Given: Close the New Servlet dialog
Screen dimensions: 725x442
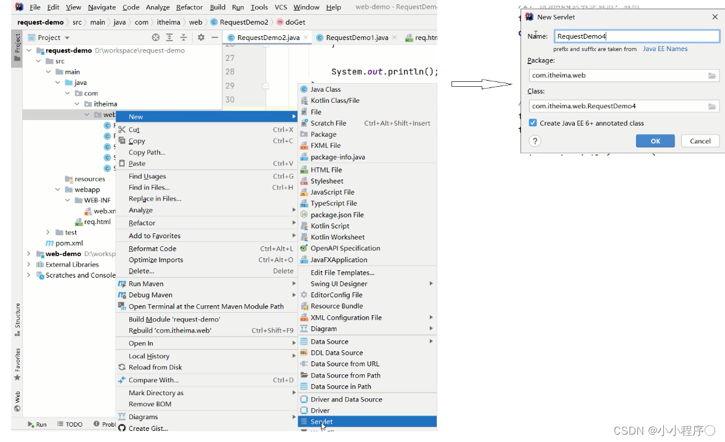Looking at the screenshot, I should pyautogui.click(x=715, y=17).
